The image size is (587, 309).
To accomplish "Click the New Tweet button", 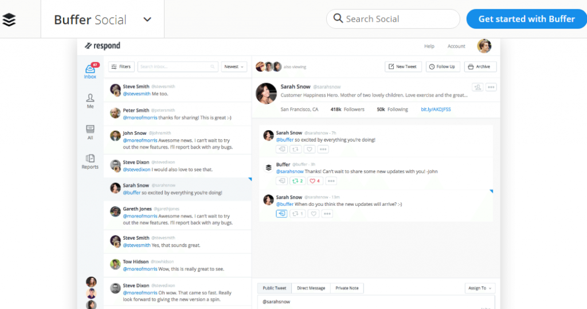I will [403, 67].
